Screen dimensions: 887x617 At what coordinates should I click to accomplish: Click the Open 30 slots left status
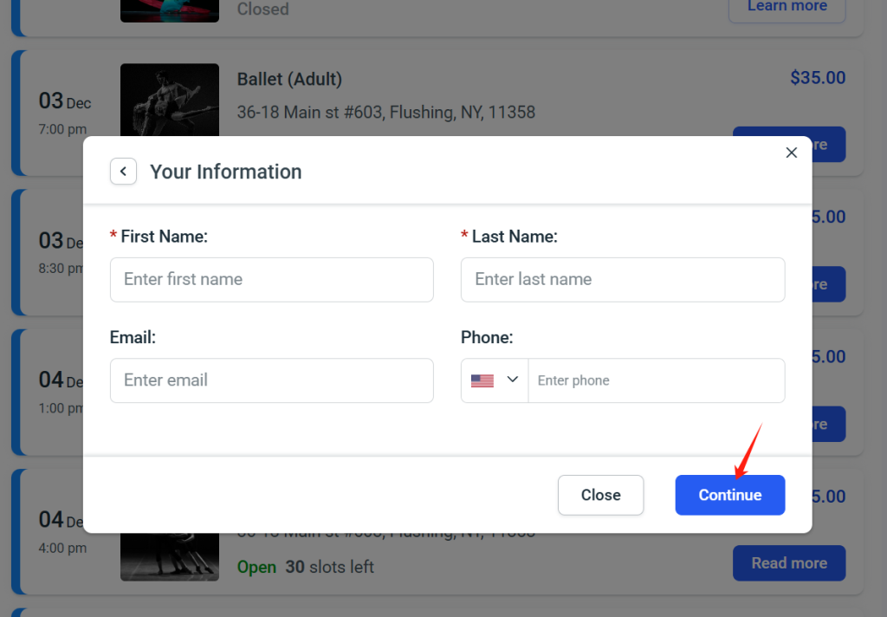tap(306, 567)
